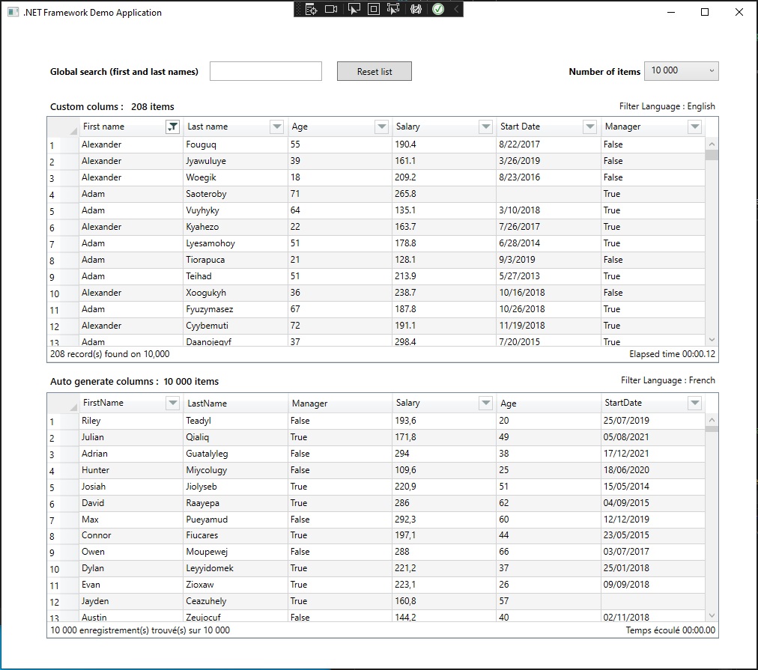
Task: Collapse the debug toolbar with chevron
Action: pyautogui.click(x=456, y=9)
